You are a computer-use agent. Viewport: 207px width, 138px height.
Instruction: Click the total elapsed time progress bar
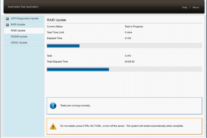(x=124, y=69)
